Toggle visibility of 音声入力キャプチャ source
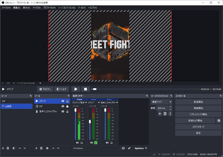This screenshot has width=223, height=157. [x=63, y=112]
